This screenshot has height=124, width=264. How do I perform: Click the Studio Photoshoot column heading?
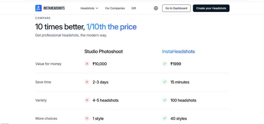tap(104, 52)
